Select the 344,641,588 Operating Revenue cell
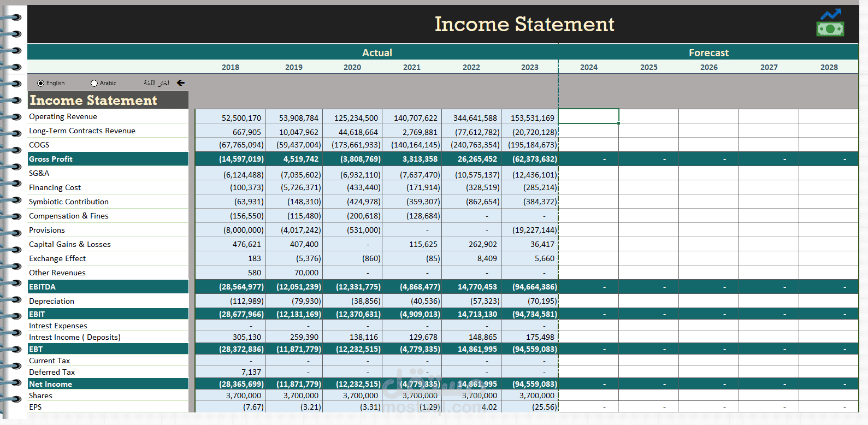Screen dimensions: 868x425 [471, 117]
